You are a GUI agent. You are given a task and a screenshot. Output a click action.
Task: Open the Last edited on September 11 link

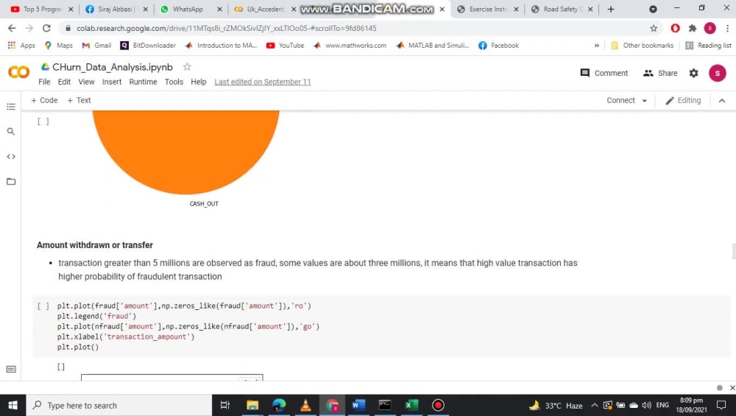pyautogui.click(x=263, y=82)
